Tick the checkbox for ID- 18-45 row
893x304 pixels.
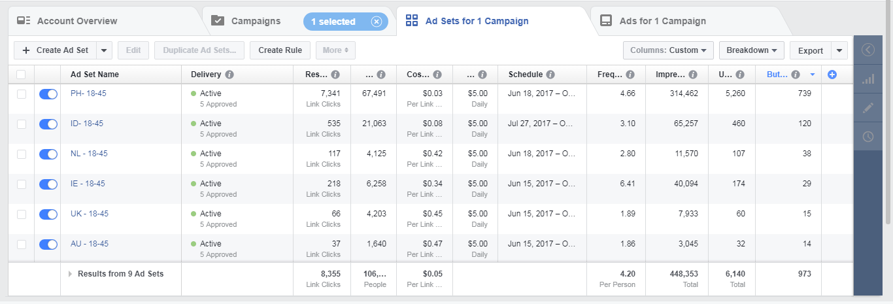(x=22, y=124)
